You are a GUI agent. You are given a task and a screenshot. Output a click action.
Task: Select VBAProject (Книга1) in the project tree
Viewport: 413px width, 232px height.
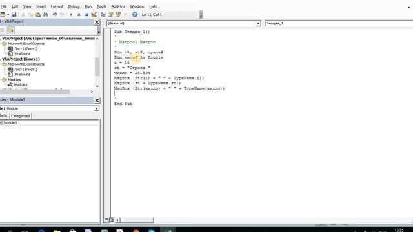pyautogui.click(x=21, y=59)
